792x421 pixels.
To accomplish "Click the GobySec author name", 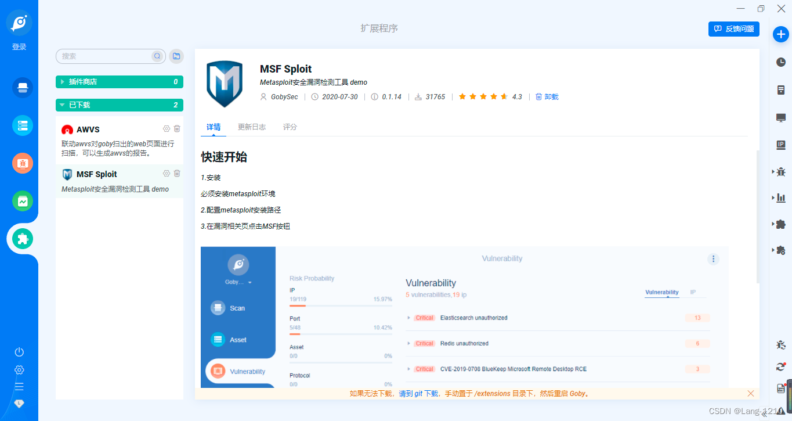I will coord(284,97).
